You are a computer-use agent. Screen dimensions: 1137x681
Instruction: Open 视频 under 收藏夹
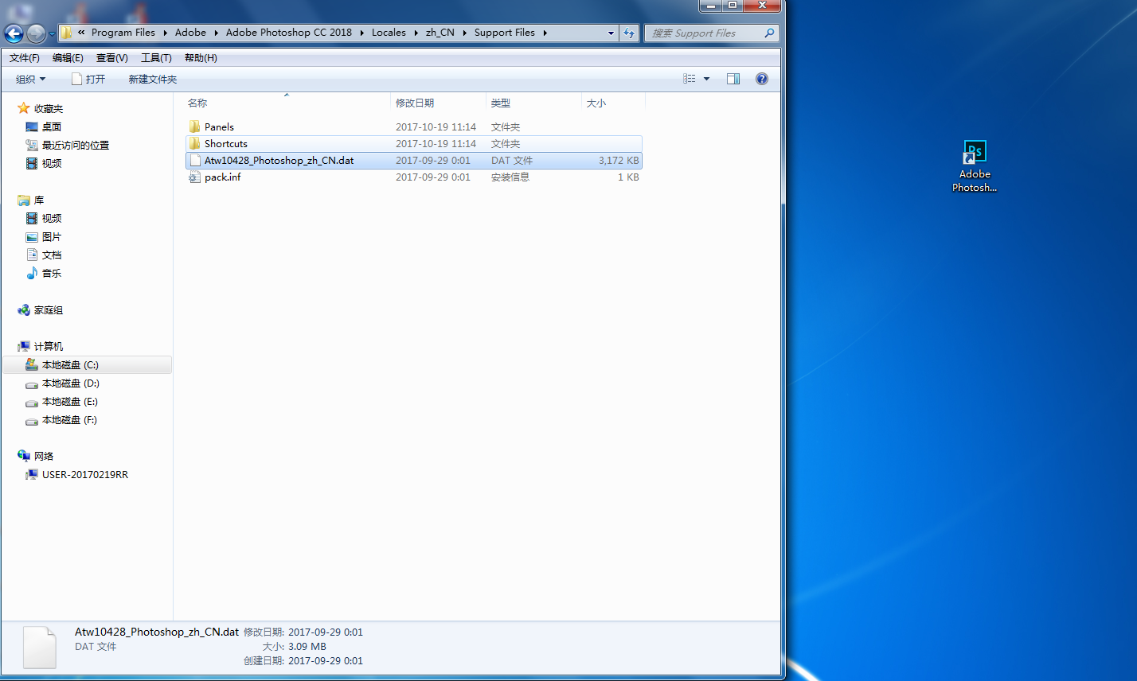click(51, 163)
